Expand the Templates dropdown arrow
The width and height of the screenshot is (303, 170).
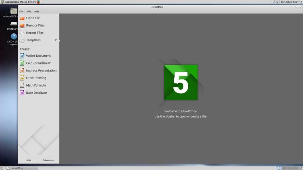[55, 40]
